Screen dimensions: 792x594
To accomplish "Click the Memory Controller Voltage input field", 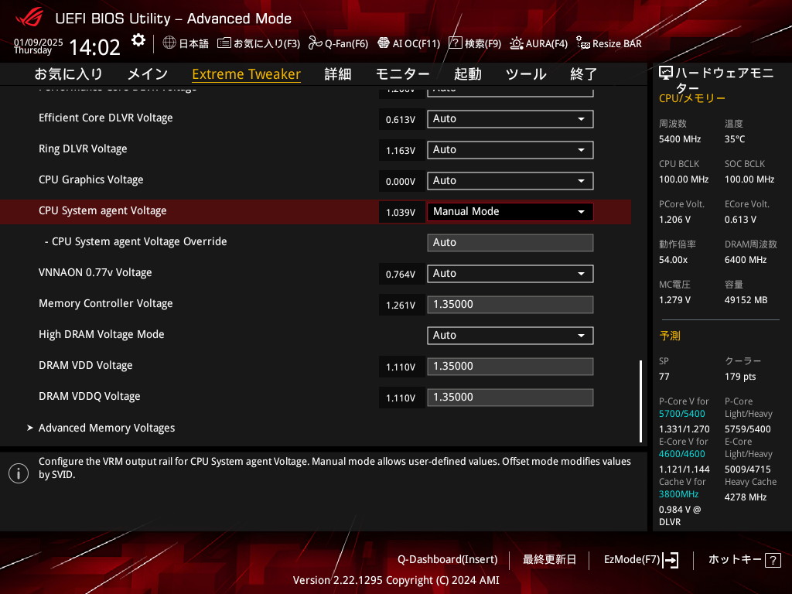I will (510, 305).
